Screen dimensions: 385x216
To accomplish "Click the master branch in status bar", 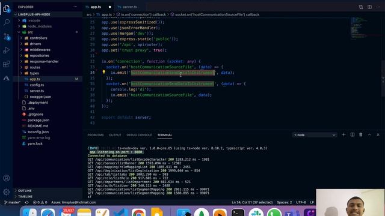I will pyautogui.click(x=13, y=203).
